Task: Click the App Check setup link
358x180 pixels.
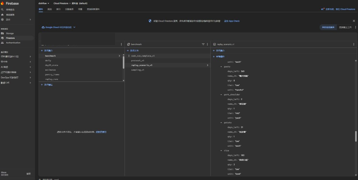Action: (232, 21)
